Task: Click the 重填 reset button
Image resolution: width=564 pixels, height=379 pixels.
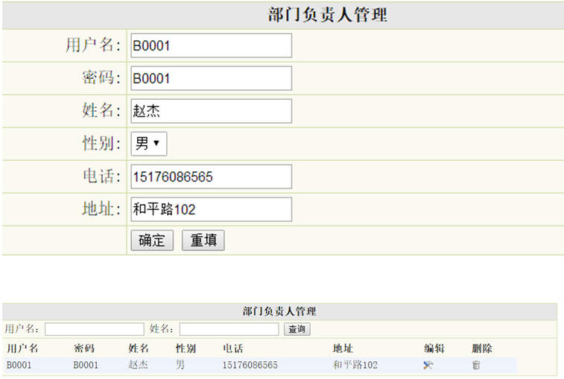Action: coord(203,241)
